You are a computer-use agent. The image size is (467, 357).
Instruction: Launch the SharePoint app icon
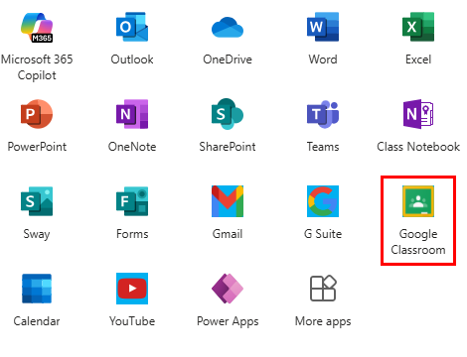point(228,114)
